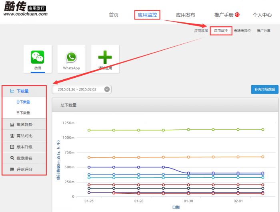The width and height of the screenshot is (280, 212).
Task: Open the 竞品对比 sidebar section
Action: coord(24,135)
